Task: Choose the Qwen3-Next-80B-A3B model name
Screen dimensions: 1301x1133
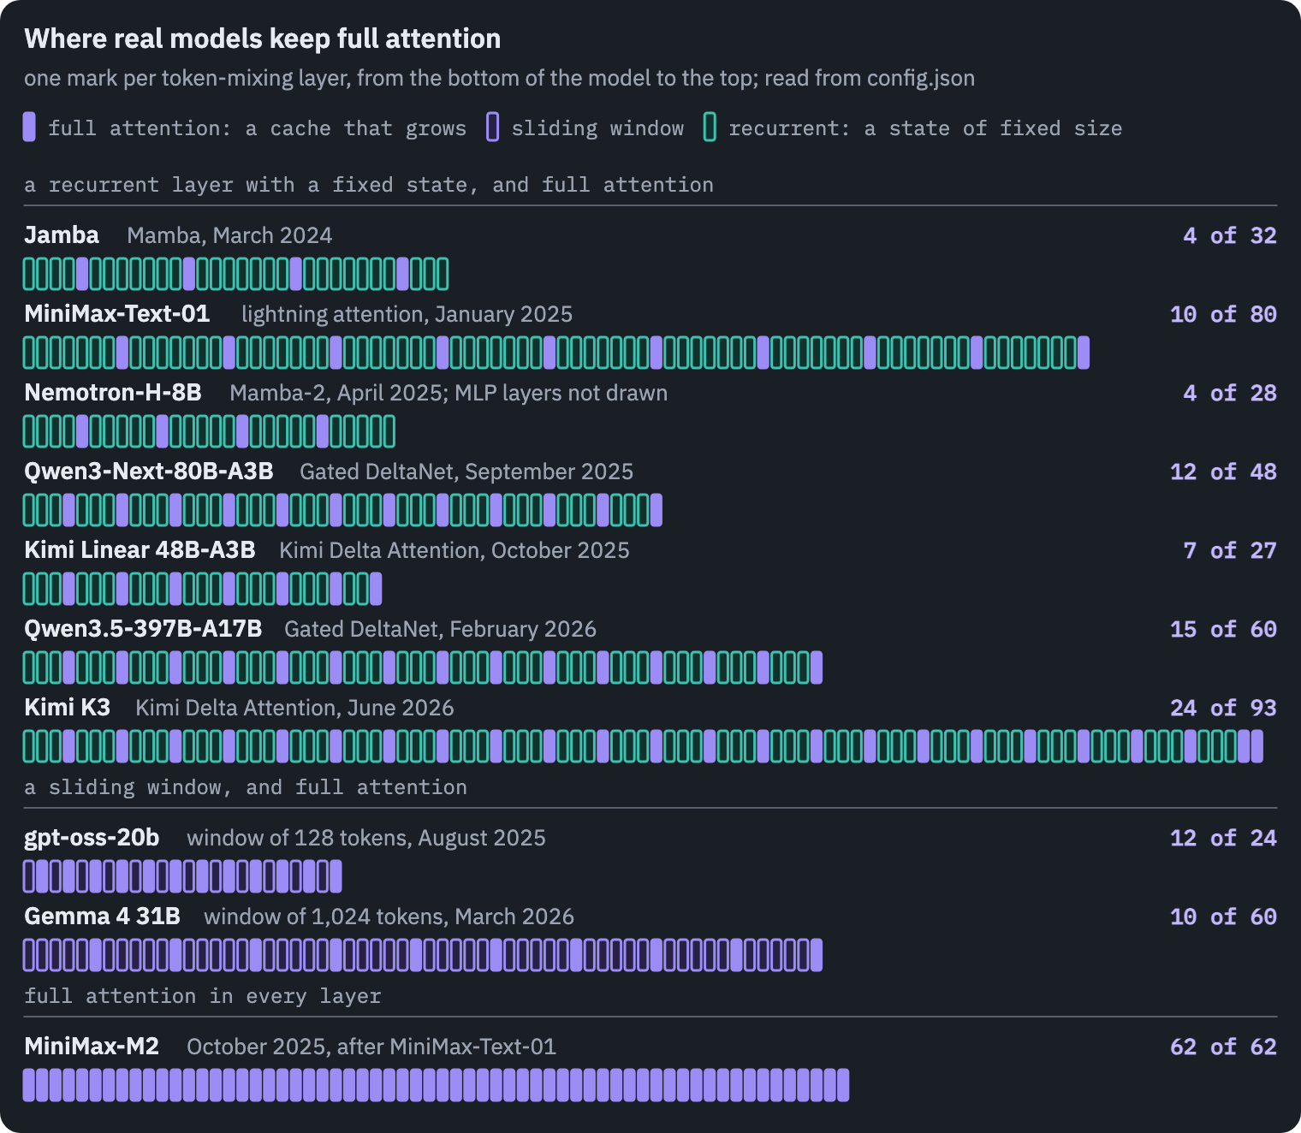Action: click(149, 472)
